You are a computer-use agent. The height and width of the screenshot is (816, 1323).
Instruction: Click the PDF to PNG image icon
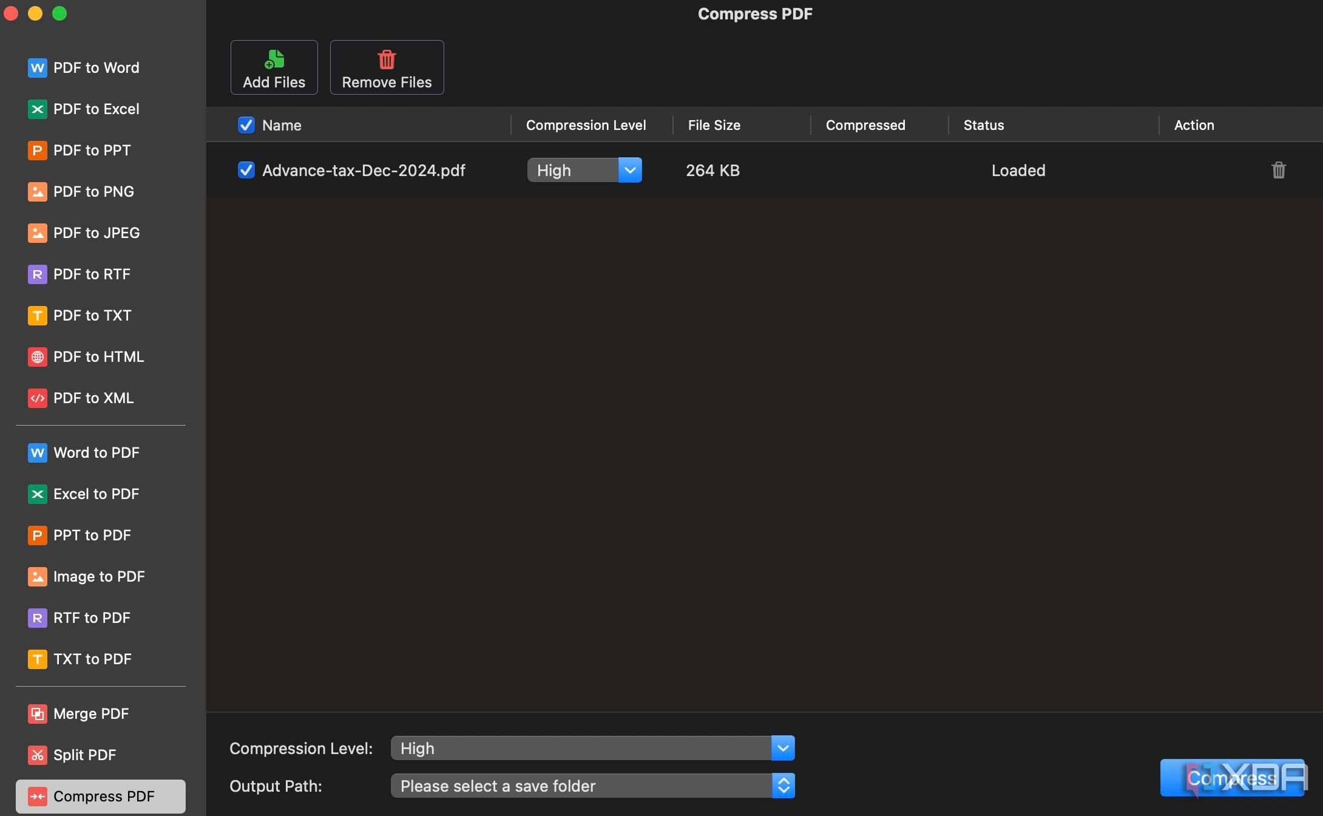pyautogui.click(x=38, y=191)
